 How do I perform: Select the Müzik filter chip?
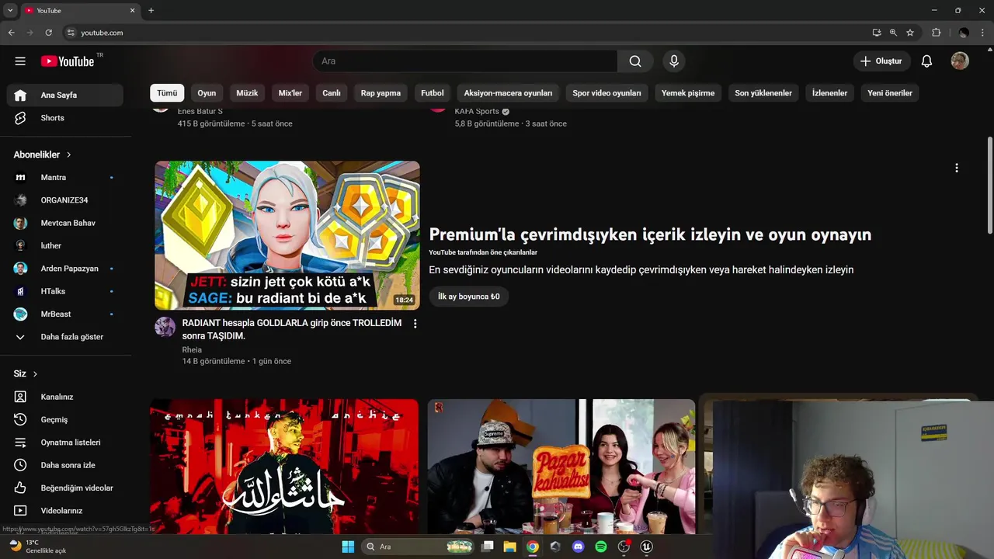247,93
